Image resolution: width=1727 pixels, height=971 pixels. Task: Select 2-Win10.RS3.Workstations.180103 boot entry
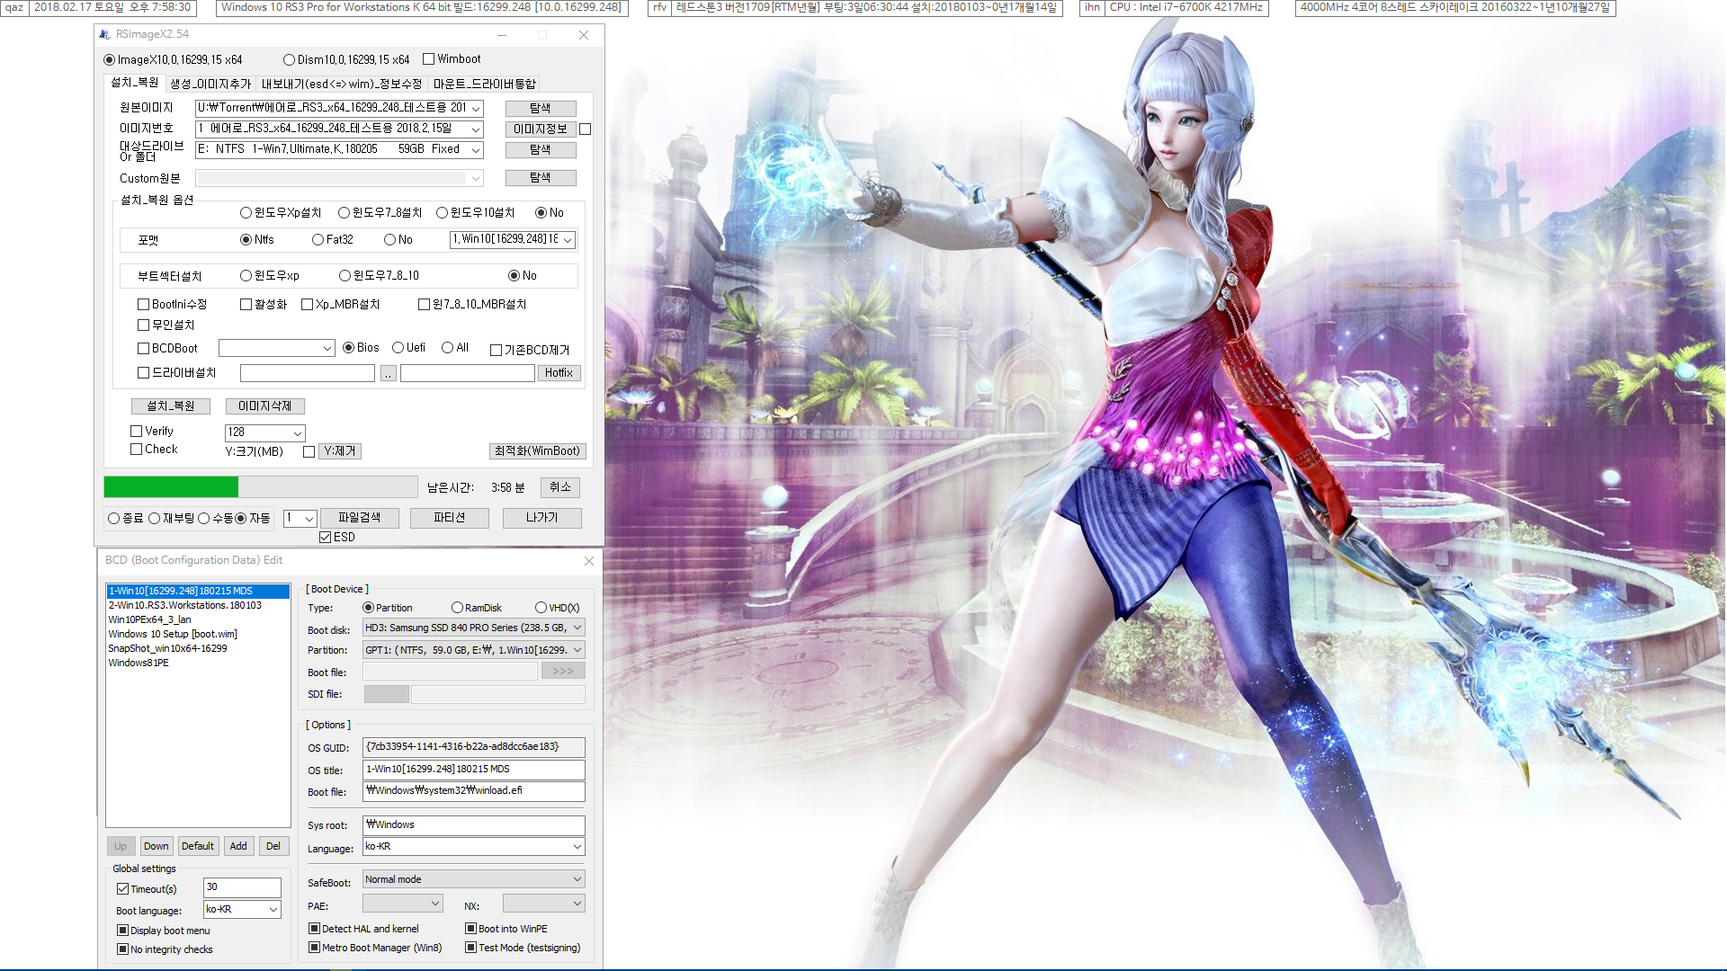click(185, 606)
